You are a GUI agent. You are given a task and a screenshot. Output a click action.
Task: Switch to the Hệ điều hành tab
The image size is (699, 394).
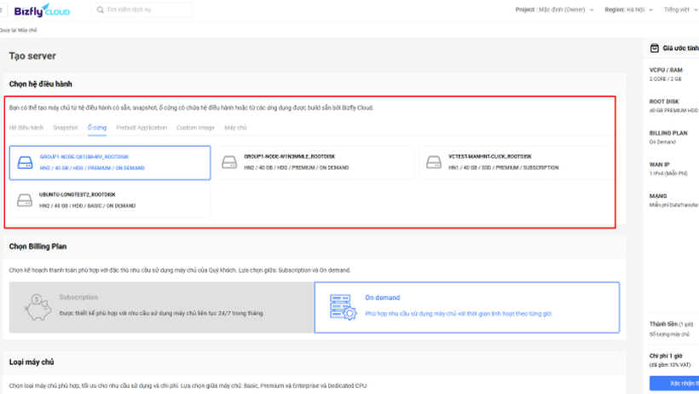26,128
